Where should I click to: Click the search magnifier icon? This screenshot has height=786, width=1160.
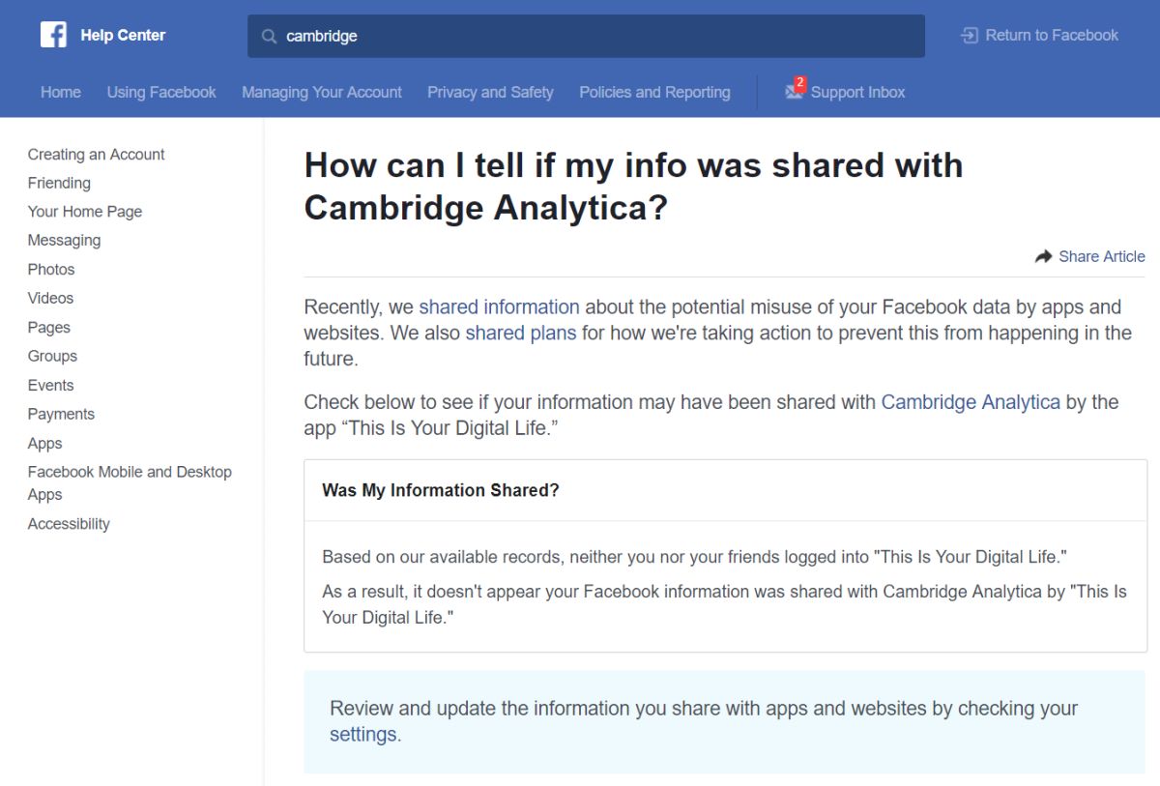(x=270, y=37)
